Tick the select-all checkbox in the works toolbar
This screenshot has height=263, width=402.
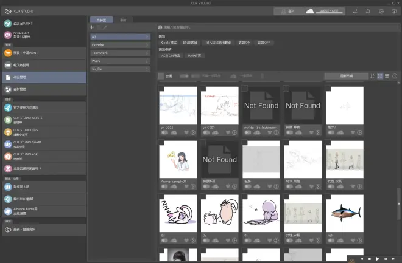161,76
